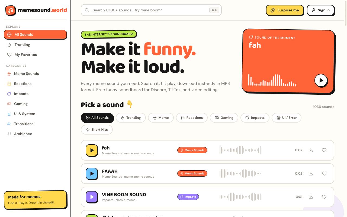Select the Short Hits filter chip
The image size is (347, 217).
(x=97, y=130)
